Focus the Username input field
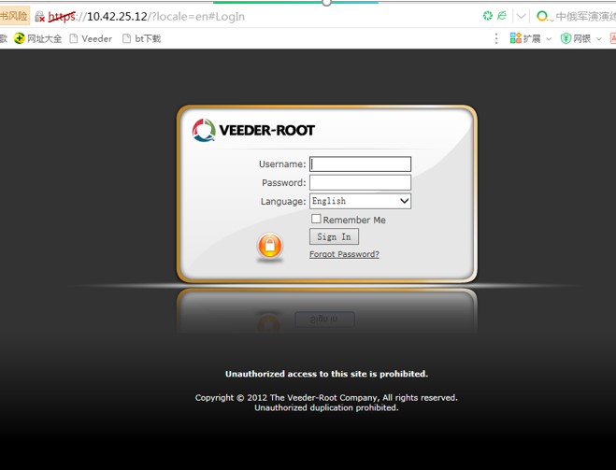Screen dimensions: 616x470 pyautogui.click(x=361, y=164)
